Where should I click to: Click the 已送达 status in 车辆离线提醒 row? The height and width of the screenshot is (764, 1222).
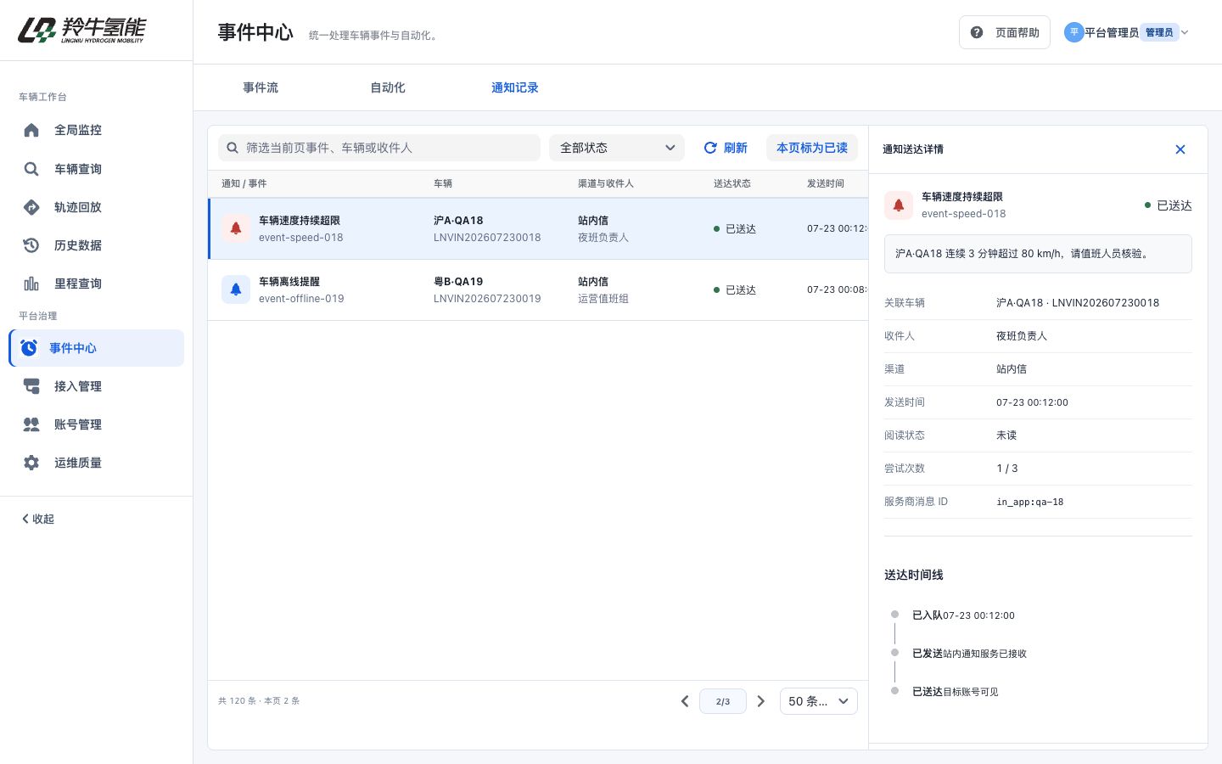[x=735, y=290]
